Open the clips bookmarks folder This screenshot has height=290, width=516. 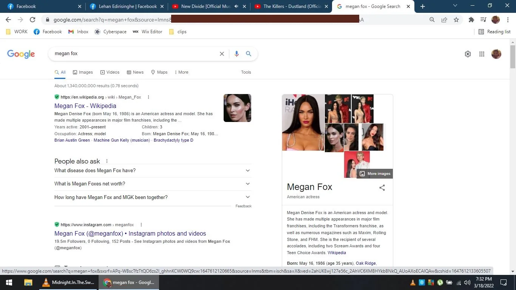178,32
